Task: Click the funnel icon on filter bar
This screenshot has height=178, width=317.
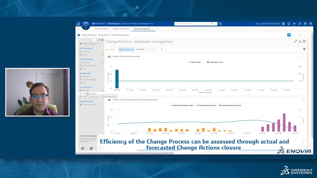Action: (x=304, y=49)
